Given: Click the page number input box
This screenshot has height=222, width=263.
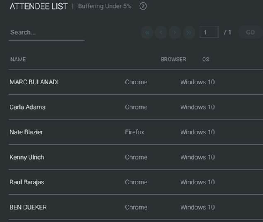Looking at the screenshot, I should (209, 32).
